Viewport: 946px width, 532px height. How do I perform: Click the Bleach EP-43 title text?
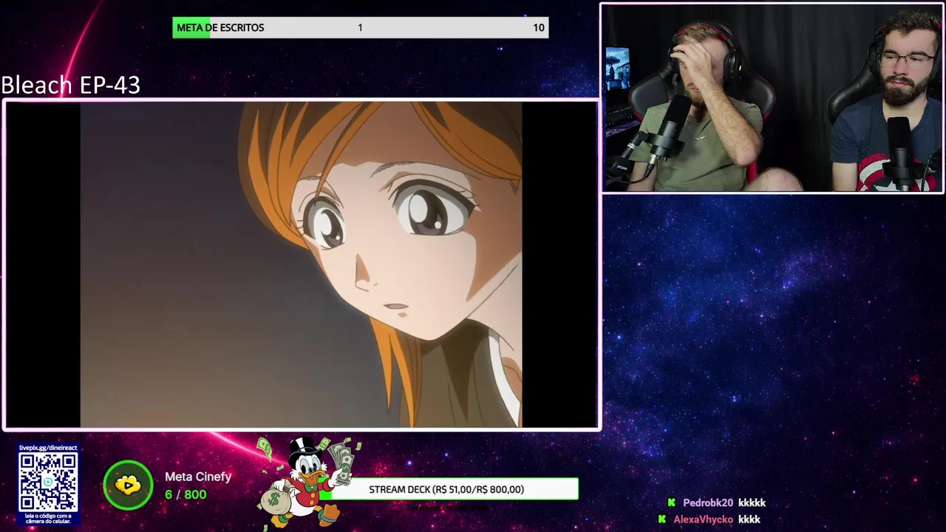coord(71,85)
